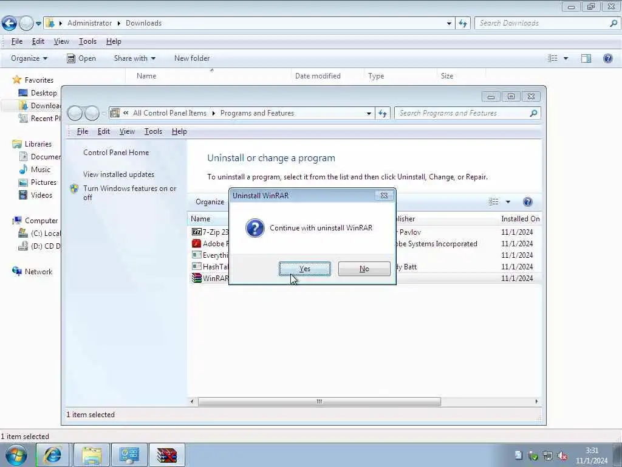This screenshot has height=467, width=622.
Task: Change view icon in Downloads toolbar
Action: click(x=553, y=58)
